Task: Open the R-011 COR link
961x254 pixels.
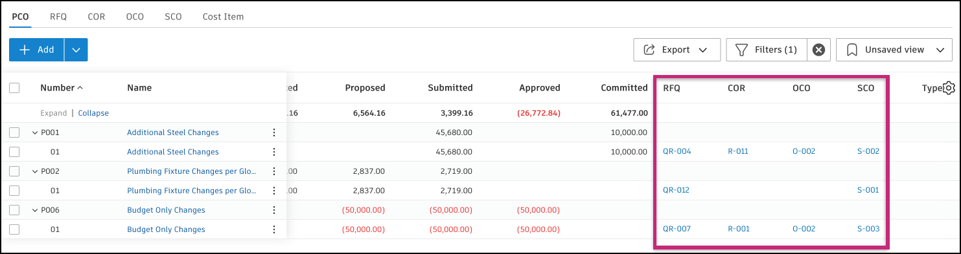Action: pos(738,151)
